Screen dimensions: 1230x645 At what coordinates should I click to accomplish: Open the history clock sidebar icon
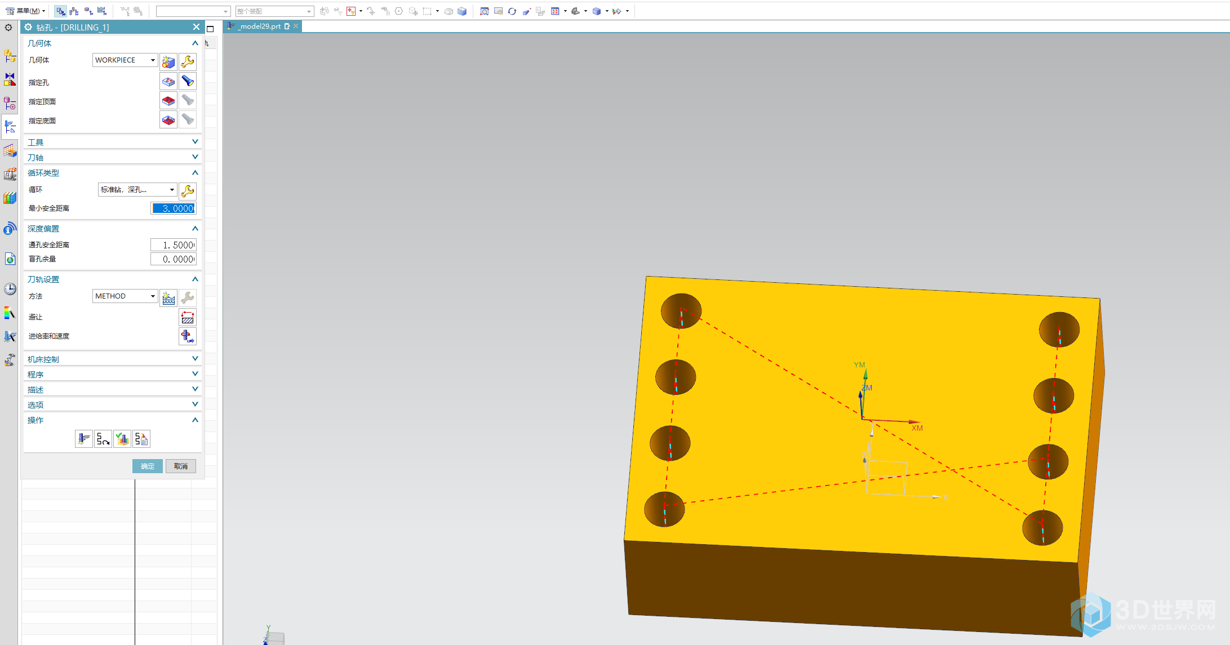10,289
